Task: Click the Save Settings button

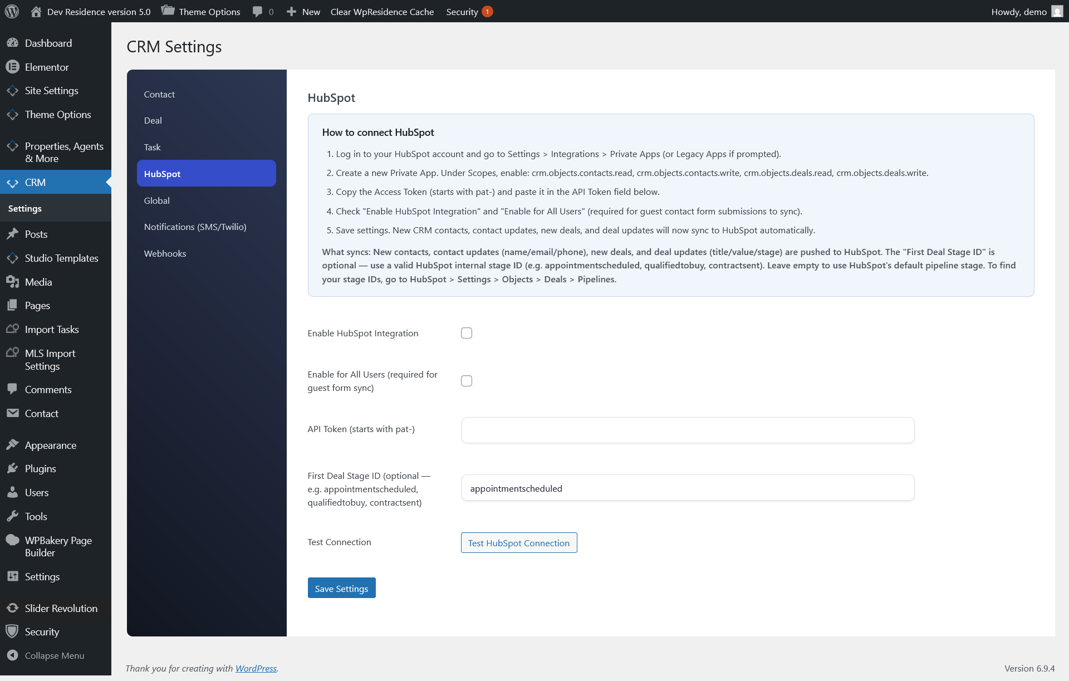Action: pyautogui.click(x=341, y=588)
